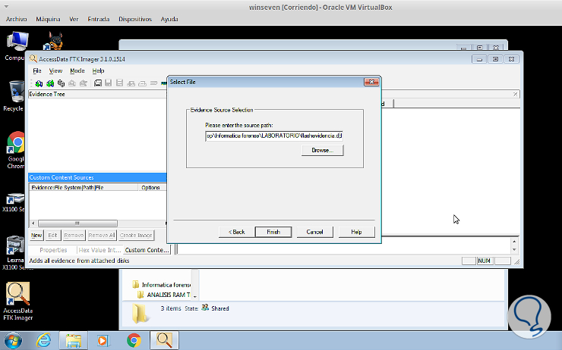Screen dimensions: 562x350
Task: Select the Google Chrome desktop shortcut
Action: pyautogui.click(x=16, y=150)
